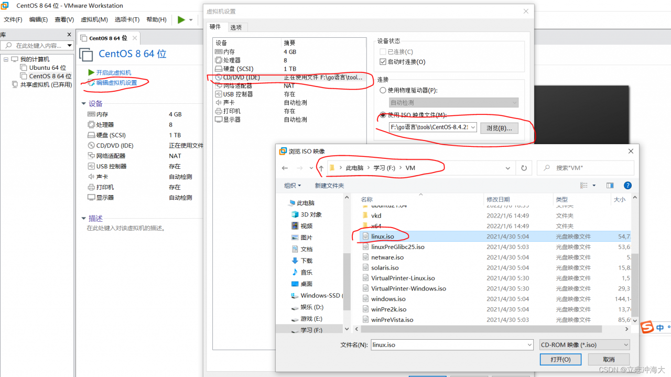This screenshot has height=377, width=671.
Task: Click the 取消 button in browse dialog
Action: (x=609, y=359)
